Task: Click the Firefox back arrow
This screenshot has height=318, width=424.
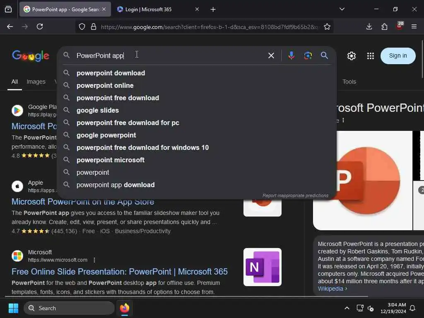Action: (x=10, y=26)
